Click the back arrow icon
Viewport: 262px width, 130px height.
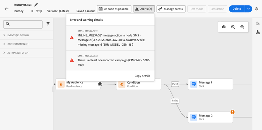(7, 9)
